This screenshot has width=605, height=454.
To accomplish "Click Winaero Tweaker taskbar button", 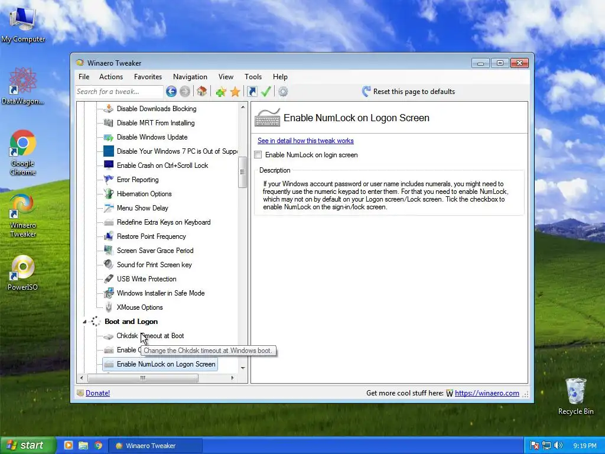I will 155,446.
